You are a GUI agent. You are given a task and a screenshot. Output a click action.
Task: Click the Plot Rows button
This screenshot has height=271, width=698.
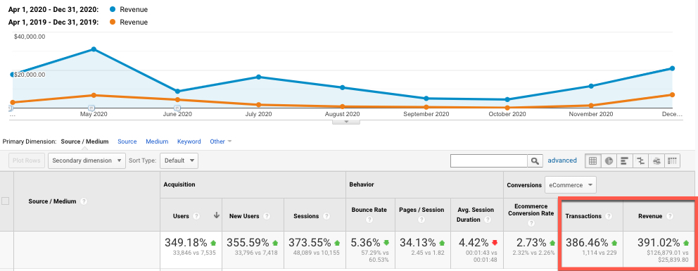[x=27, y=160]
